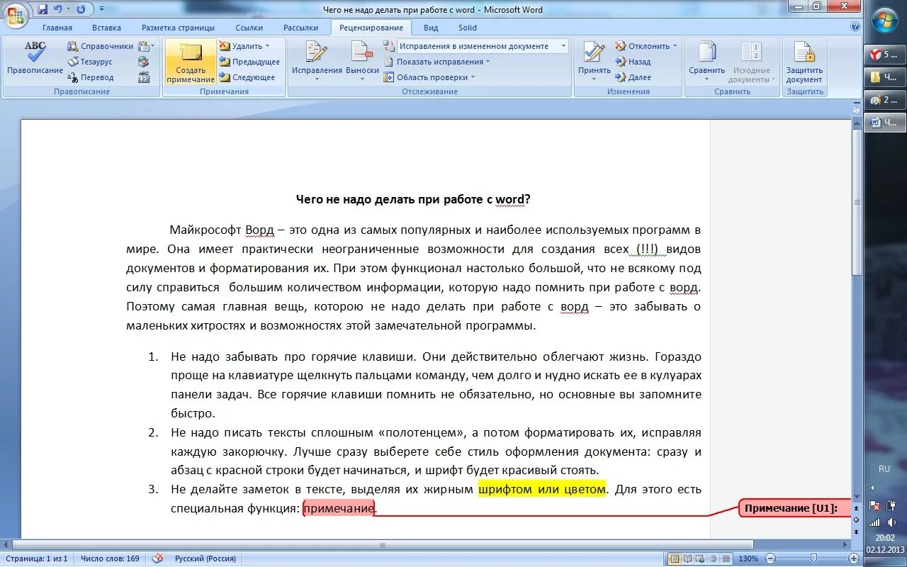Viewport: 907px width, 567px height.
Task: Click the commented word примечание
Action: click(x=339, y=508)
